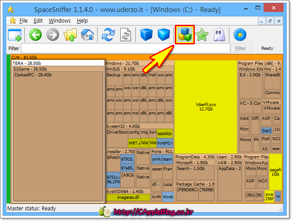292x221 pixels.
Task: Click the Package Cache header
Action: pyautogui.click(x=195, y=184)
